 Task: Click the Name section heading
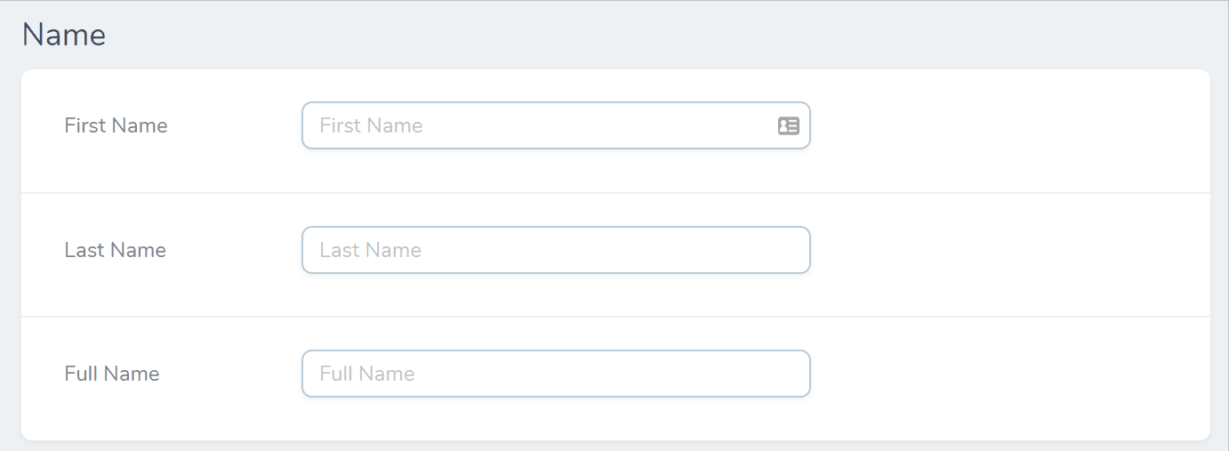[x=64, y=36]
